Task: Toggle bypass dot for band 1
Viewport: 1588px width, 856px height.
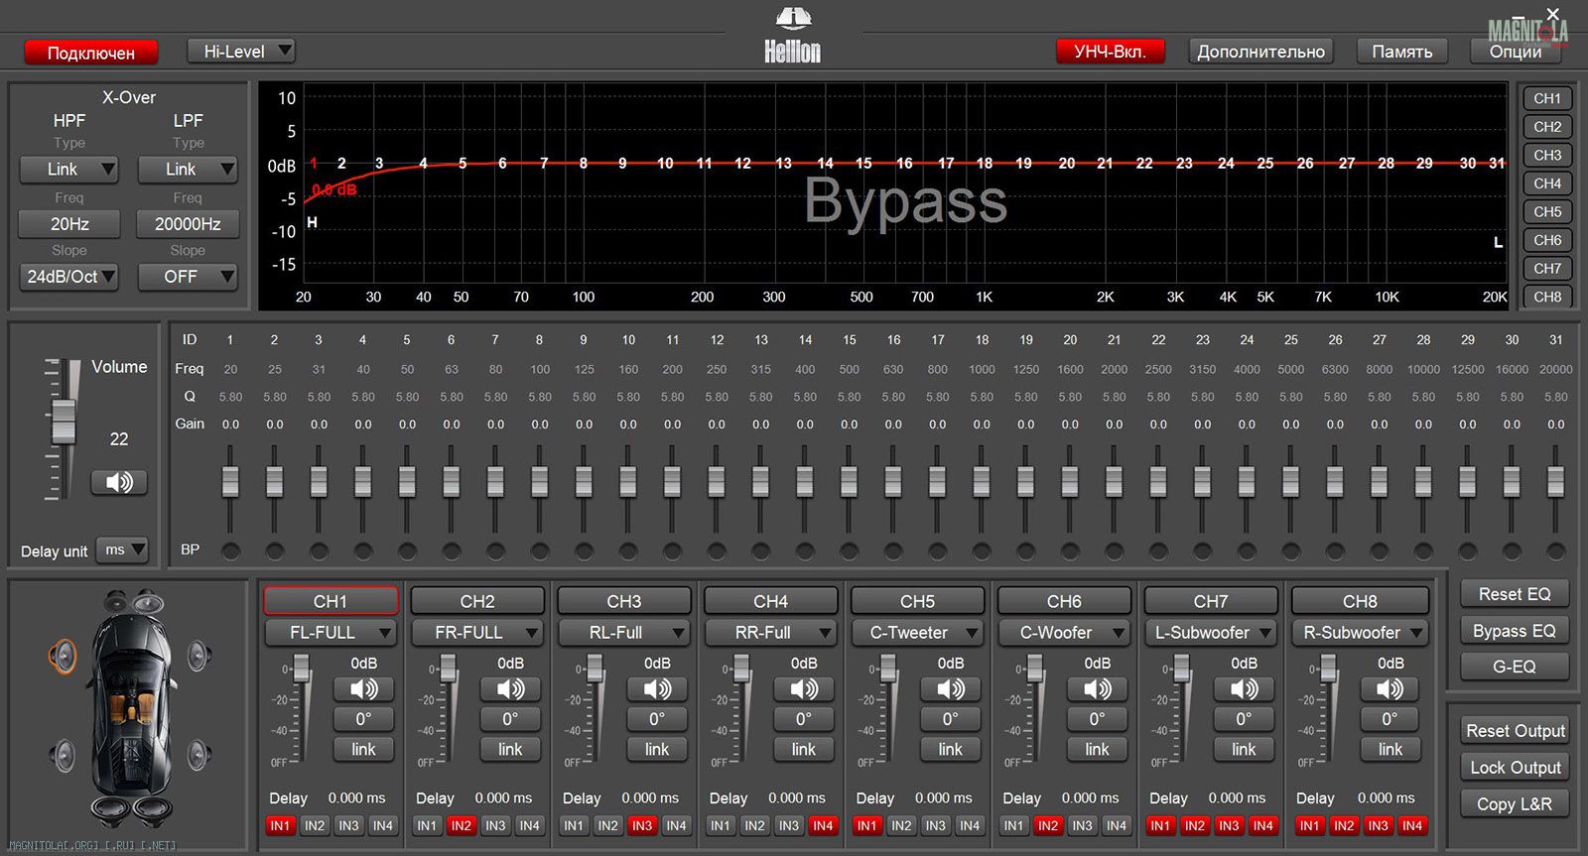Action: (230, 550)
